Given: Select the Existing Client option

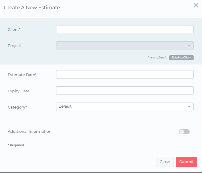Looking at the screenshot, I should [181, 58].
